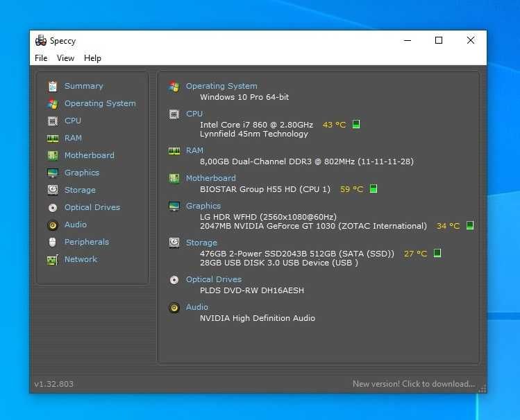Open Summary section in sidebar

pos(84,86)
